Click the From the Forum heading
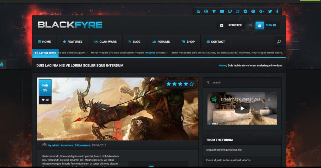 pos(219,140)
